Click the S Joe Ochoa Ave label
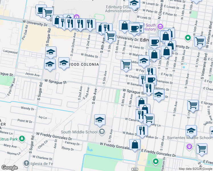Image resolution: width=213 pixels, height=171 pixels. click(73, 44)
